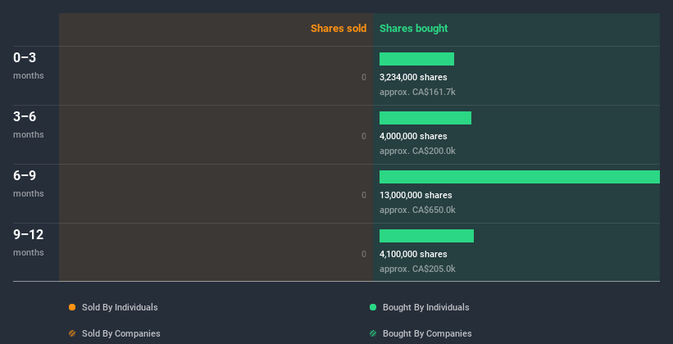
Task: Click the orange Sold By Individuals legend dot
Action: pyautogui.click(x=72, y=307)
